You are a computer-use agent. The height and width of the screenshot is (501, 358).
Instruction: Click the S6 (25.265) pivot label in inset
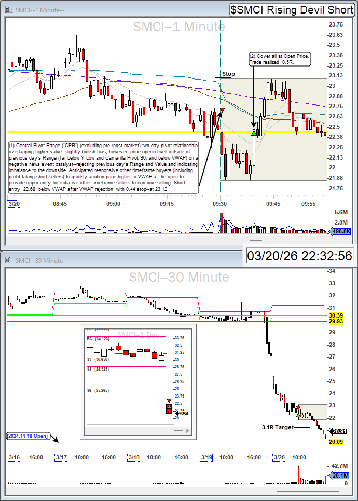click(x=98, y=390)
